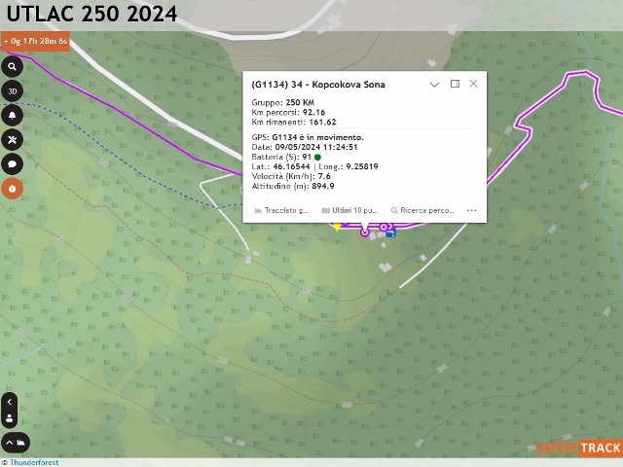Click the green battery status dot
The width and height of the screenshot is (623, 467).
point(317,158)
